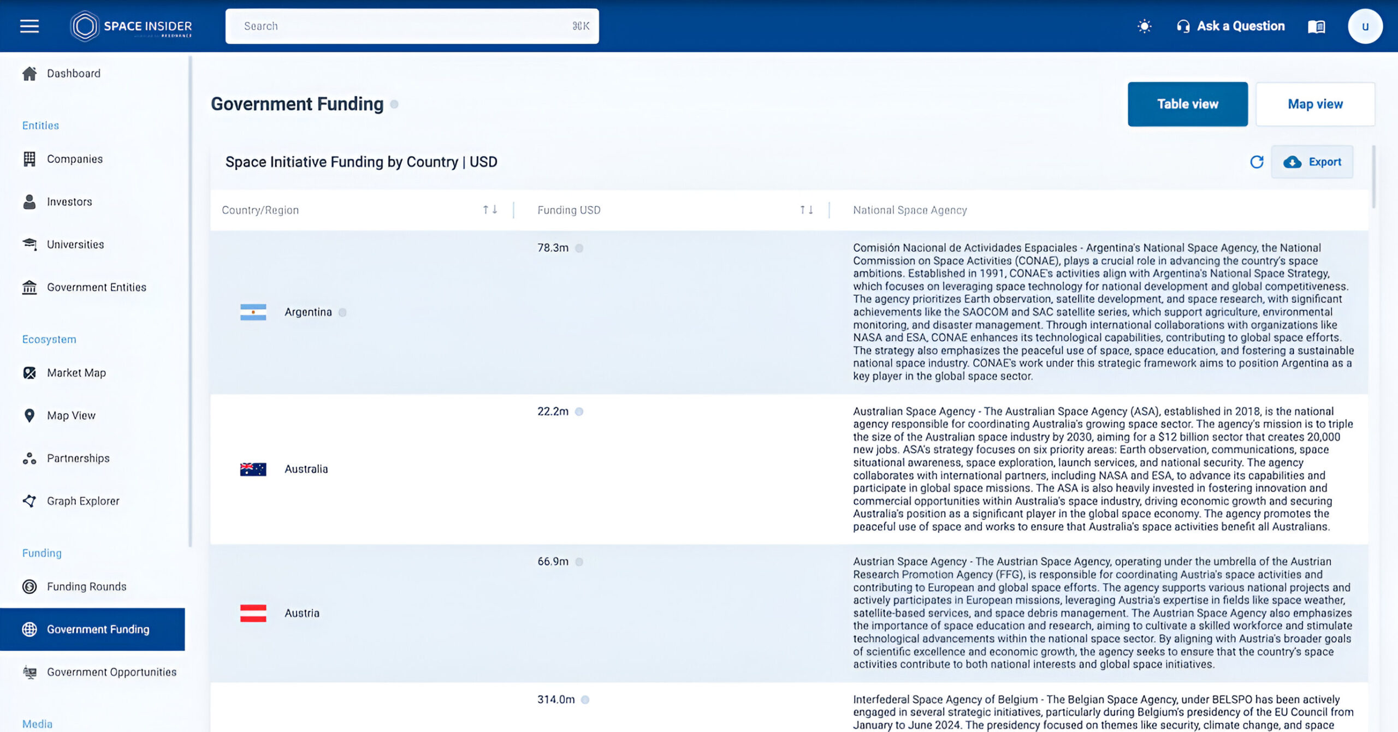Open Universities in sidebar
The width and height of the screenshot is (1398, 732).
pos(75,244)
